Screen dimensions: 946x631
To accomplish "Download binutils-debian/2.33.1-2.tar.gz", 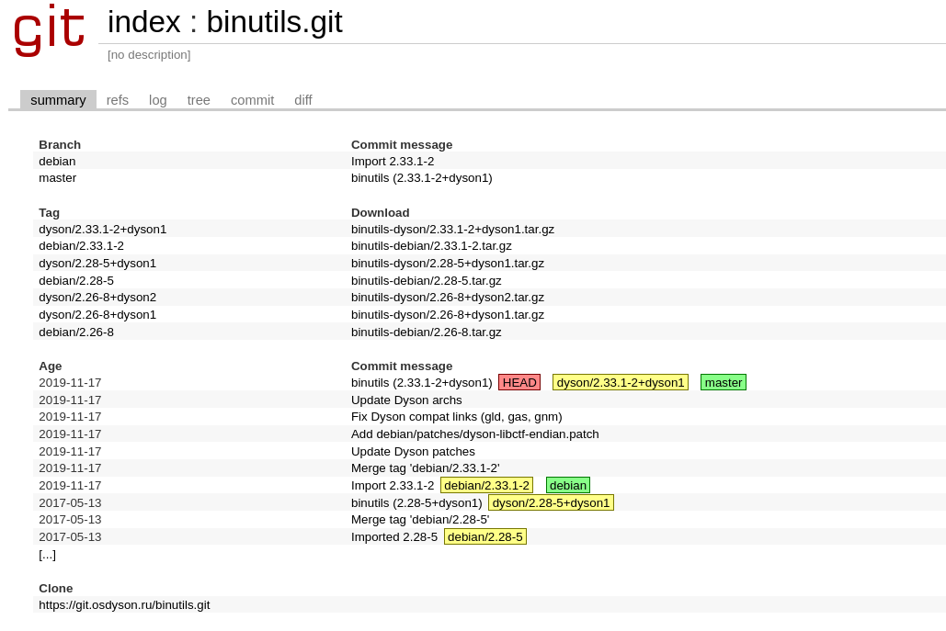I will [431, 246].
